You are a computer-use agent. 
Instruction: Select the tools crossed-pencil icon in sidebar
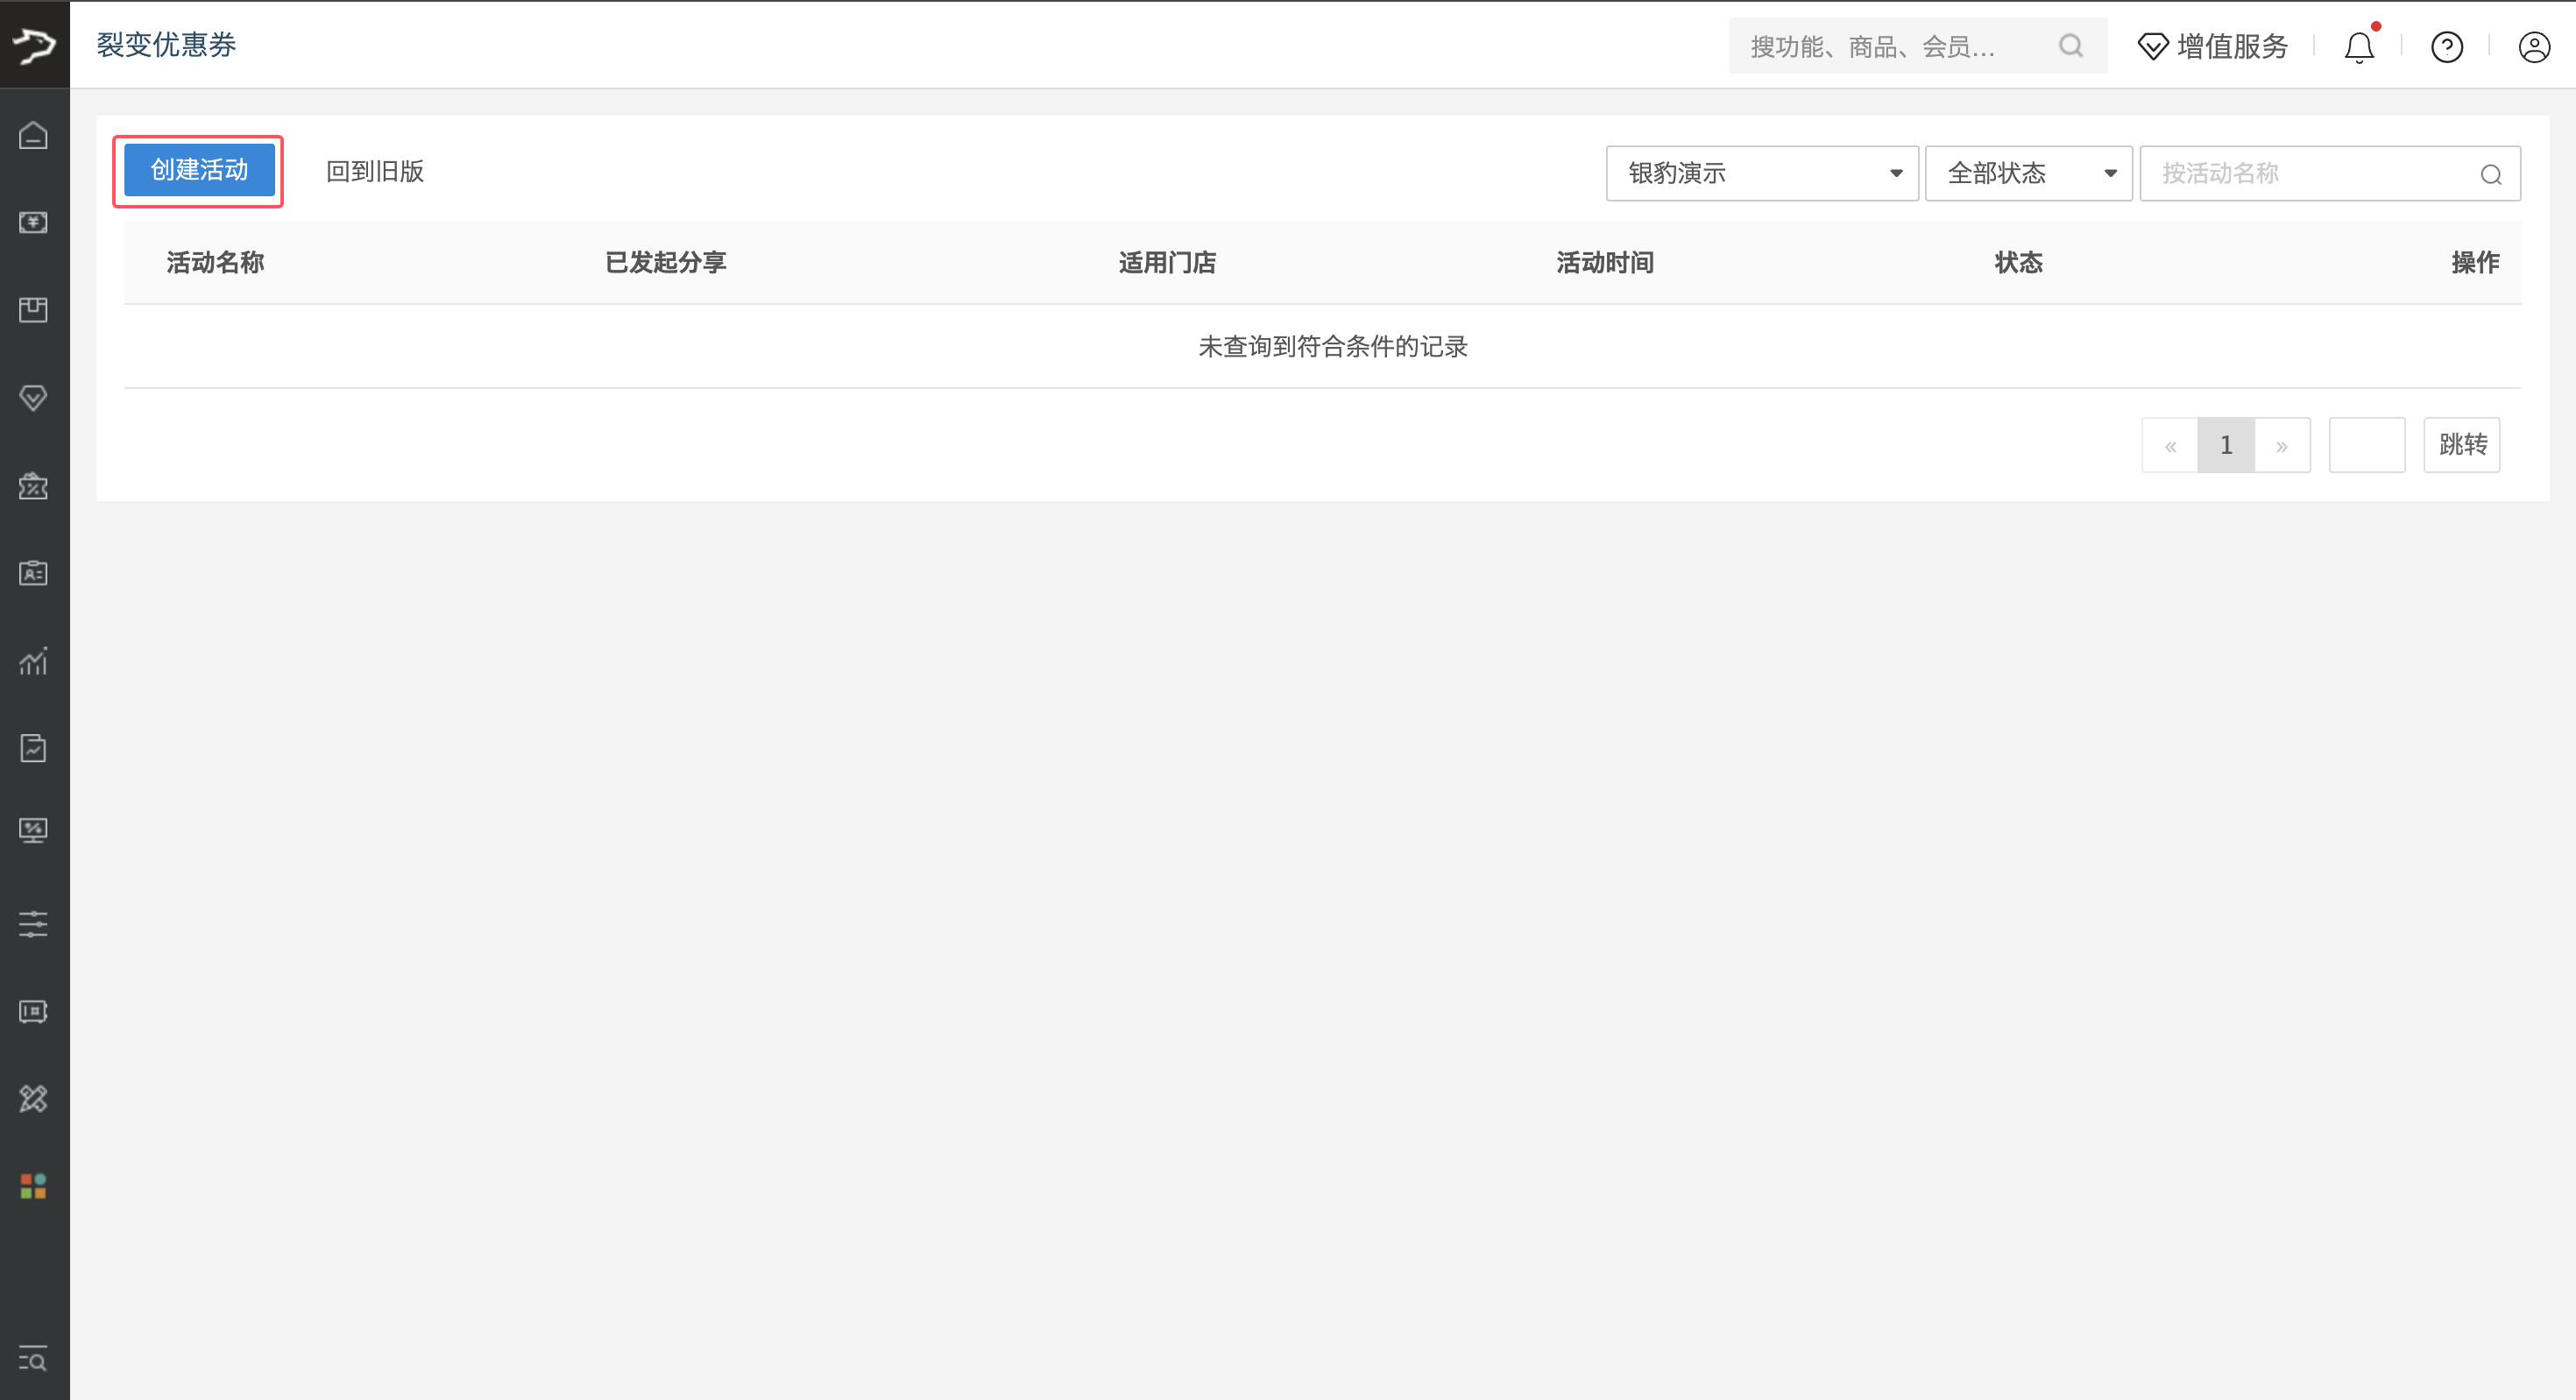pyautogui.click(x=34, y=1099)
